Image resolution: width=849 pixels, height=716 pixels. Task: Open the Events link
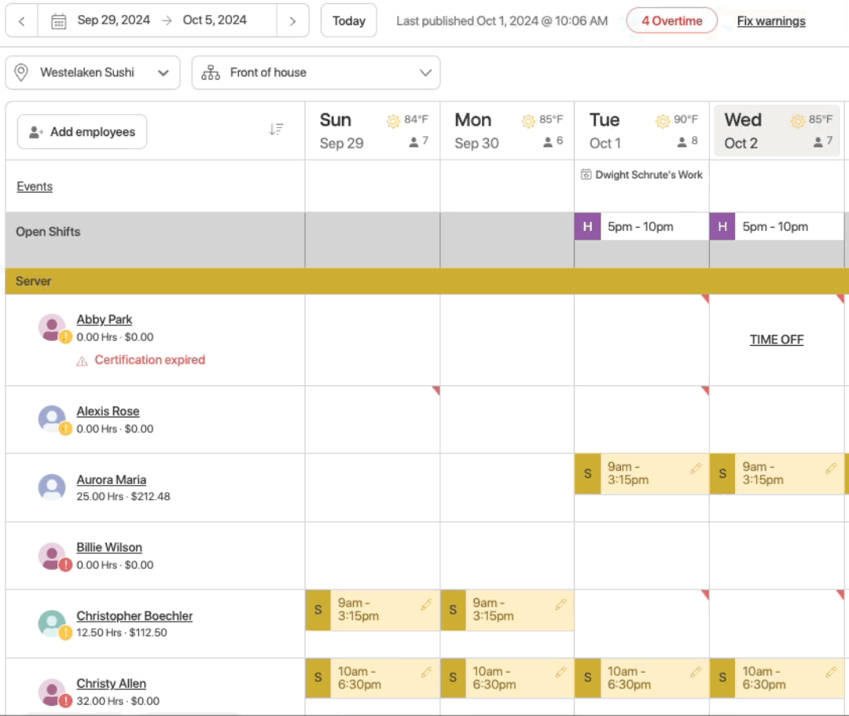pos(35,186)
